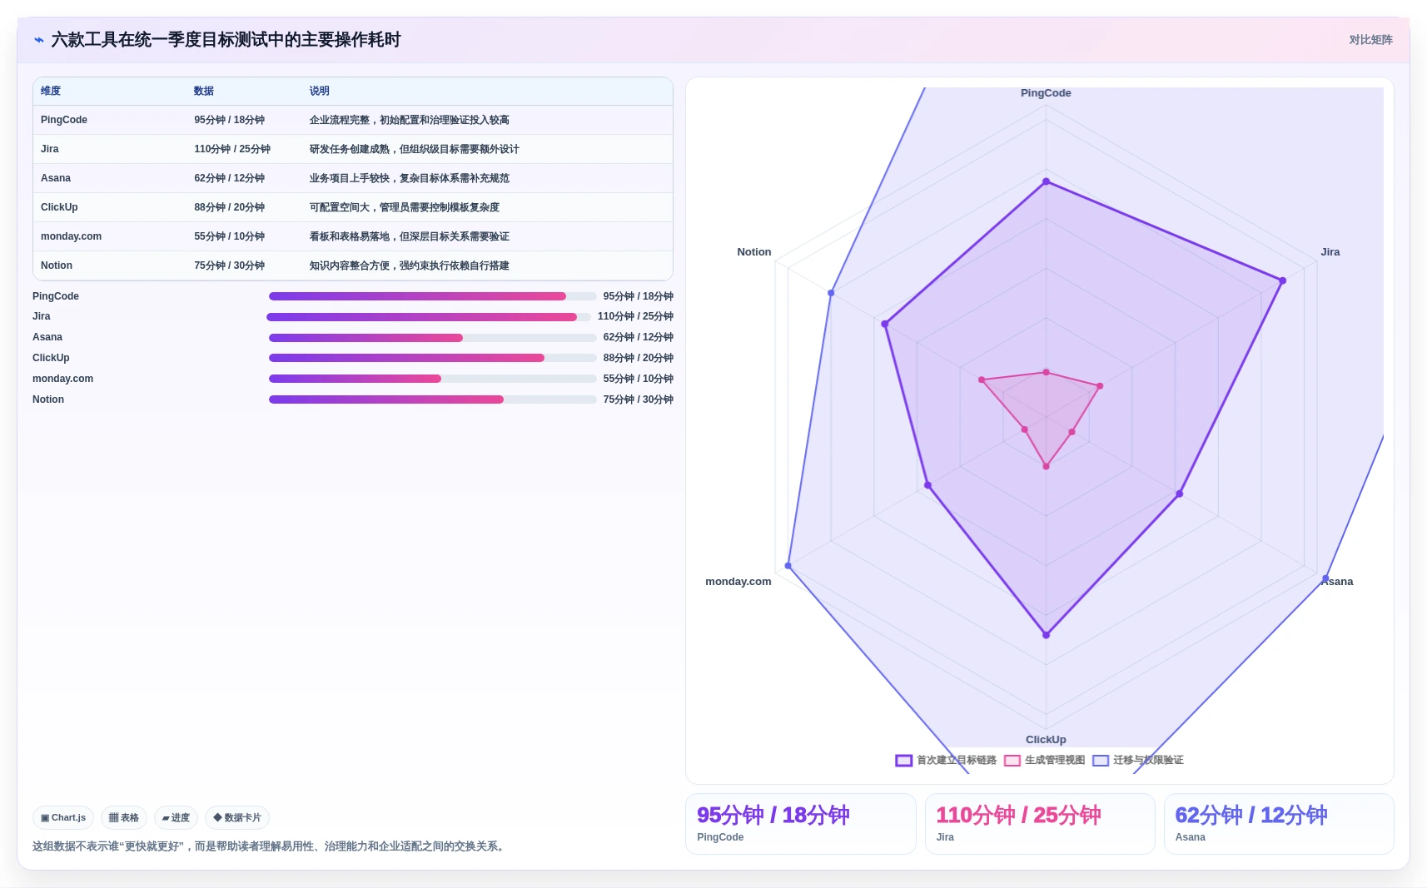
Task: Click the description 可配置空间大，管理员需要控制模板复杂度
Action: [405, 207]
